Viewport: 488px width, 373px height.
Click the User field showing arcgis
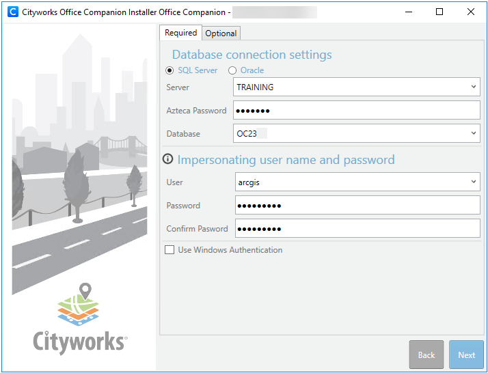[357, 182]
